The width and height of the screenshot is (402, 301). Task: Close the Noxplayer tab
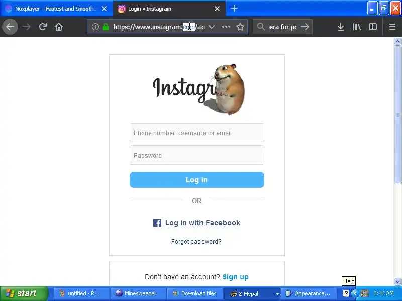pos(104,9)
